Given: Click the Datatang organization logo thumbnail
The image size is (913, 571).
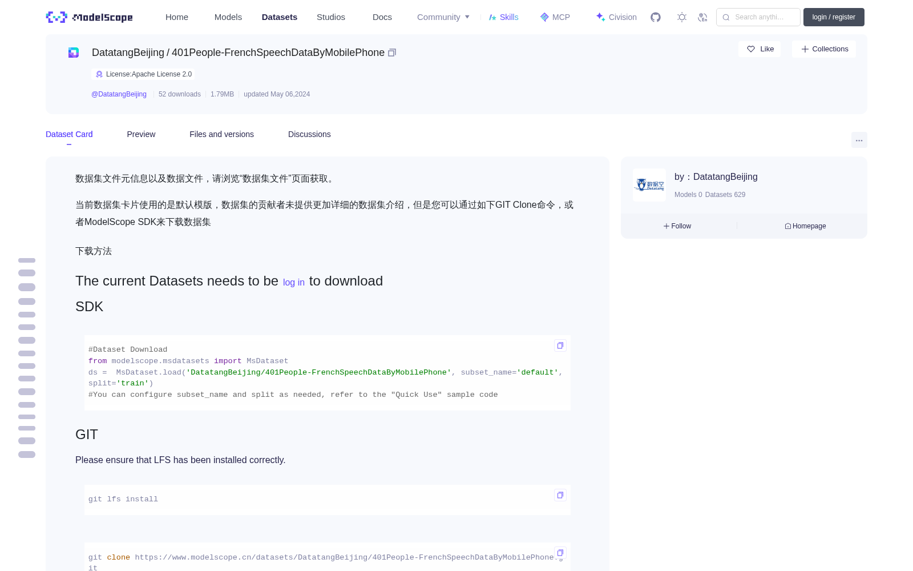Looking at the screenshot, I should [649, 185].
